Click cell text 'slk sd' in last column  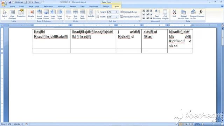(173, 46)
